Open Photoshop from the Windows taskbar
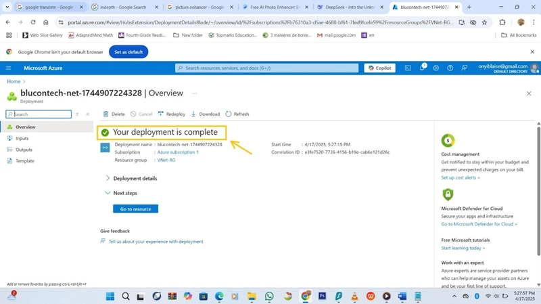The height and width of the screenshot is (304, 541). [322, 296]
